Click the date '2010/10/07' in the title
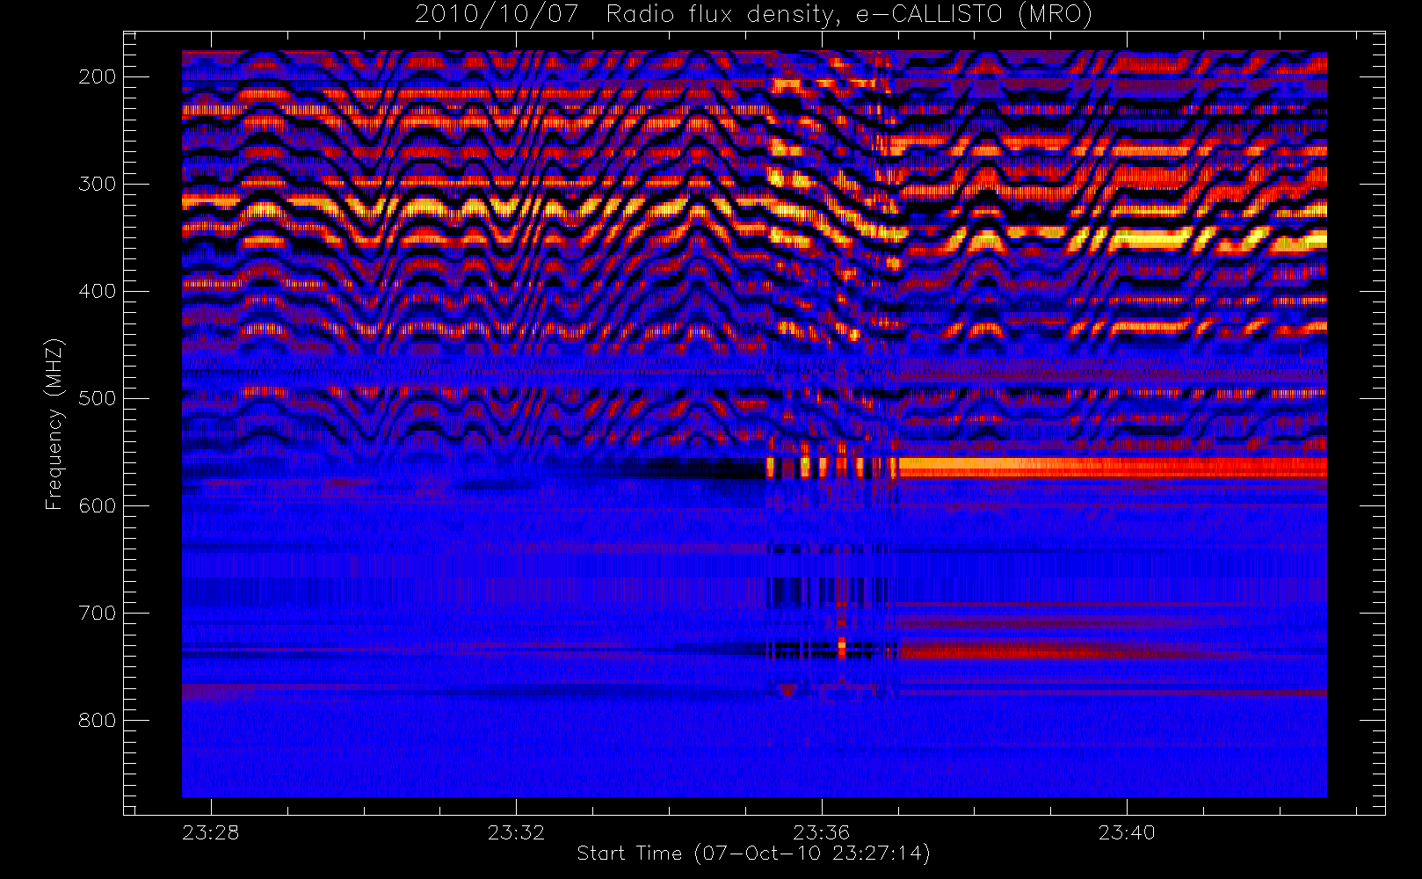 497,15
